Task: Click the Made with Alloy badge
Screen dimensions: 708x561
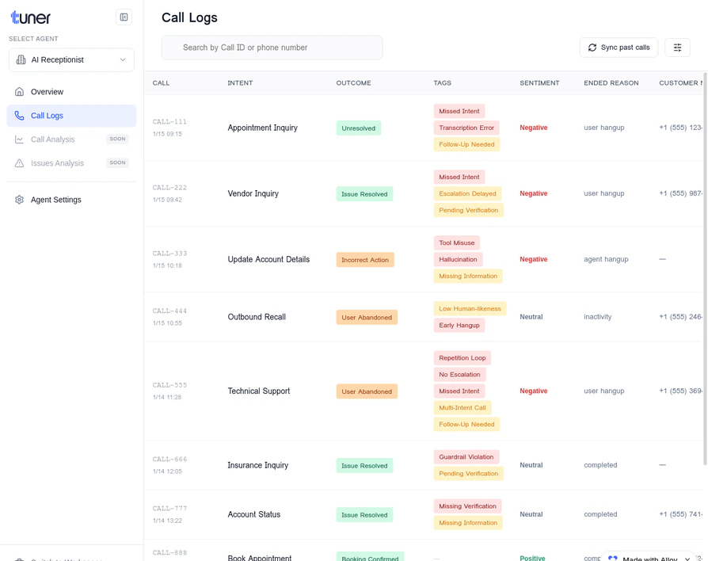Action: (648, 558)
